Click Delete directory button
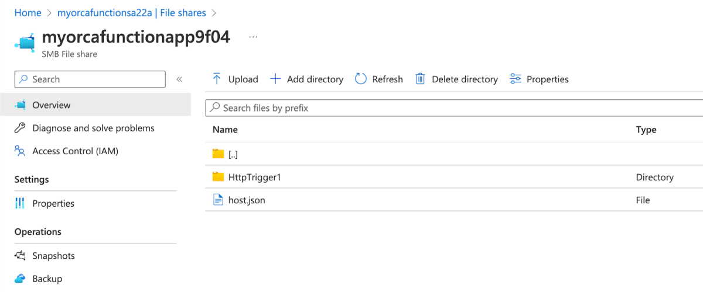 point(456,79)
